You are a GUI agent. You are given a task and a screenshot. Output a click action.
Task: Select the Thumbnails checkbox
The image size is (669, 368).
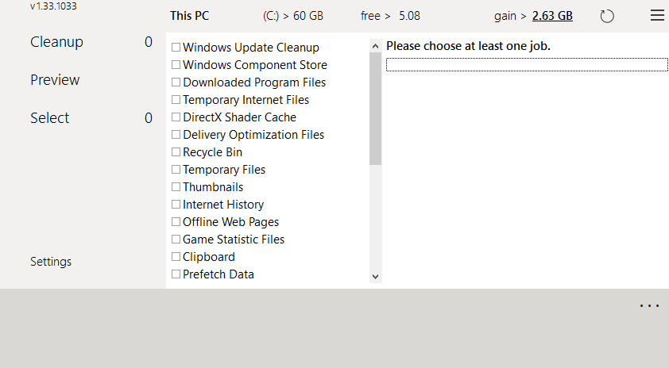pyautogui.click(x=176, y=187)
